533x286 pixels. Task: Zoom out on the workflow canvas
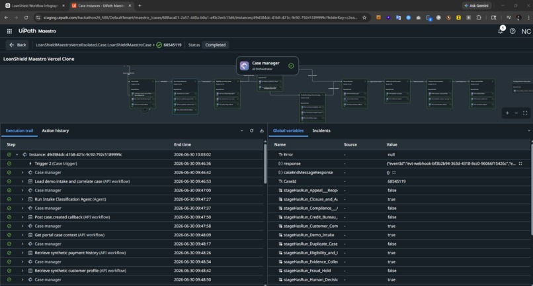click(x=516, y=113)
